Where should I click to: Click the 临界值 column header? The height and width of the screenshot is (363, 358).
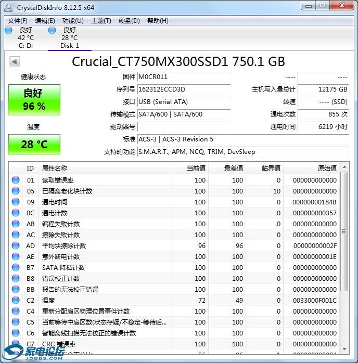coord(265,168)
